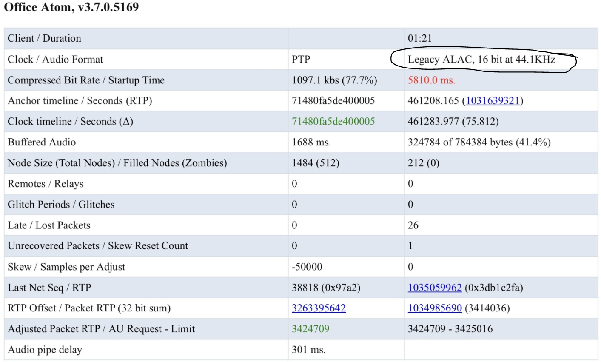Select the green adjusted packet RTP 3424709
The height and width of the screenshot is (362, 601).
pos(310,329)
